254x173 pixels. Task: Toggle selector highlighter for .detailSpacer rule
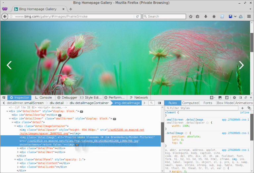(x=207, y=123)
